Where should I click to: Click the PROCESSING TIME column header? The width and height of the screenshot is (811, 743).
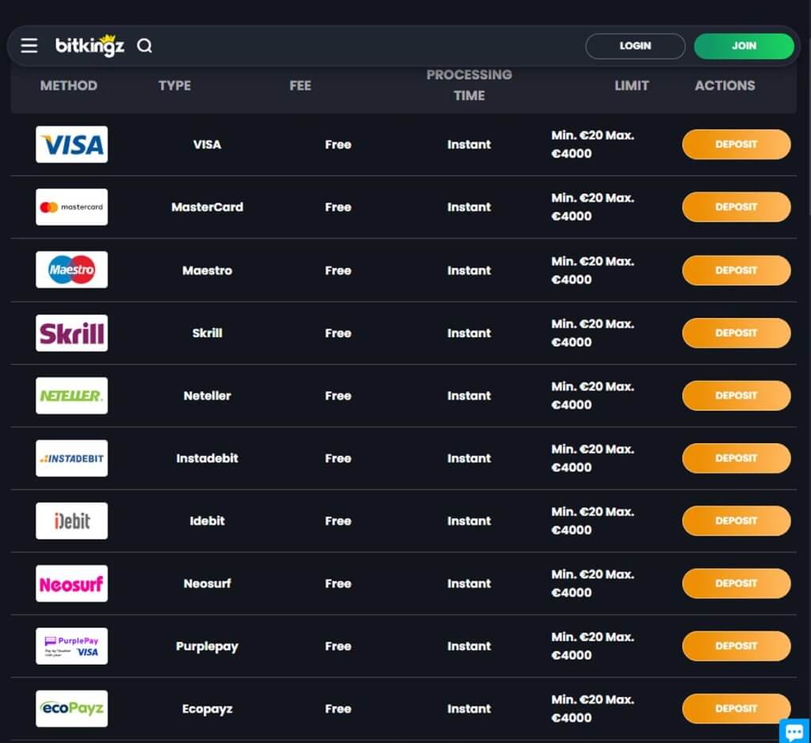tap(469, 85)
